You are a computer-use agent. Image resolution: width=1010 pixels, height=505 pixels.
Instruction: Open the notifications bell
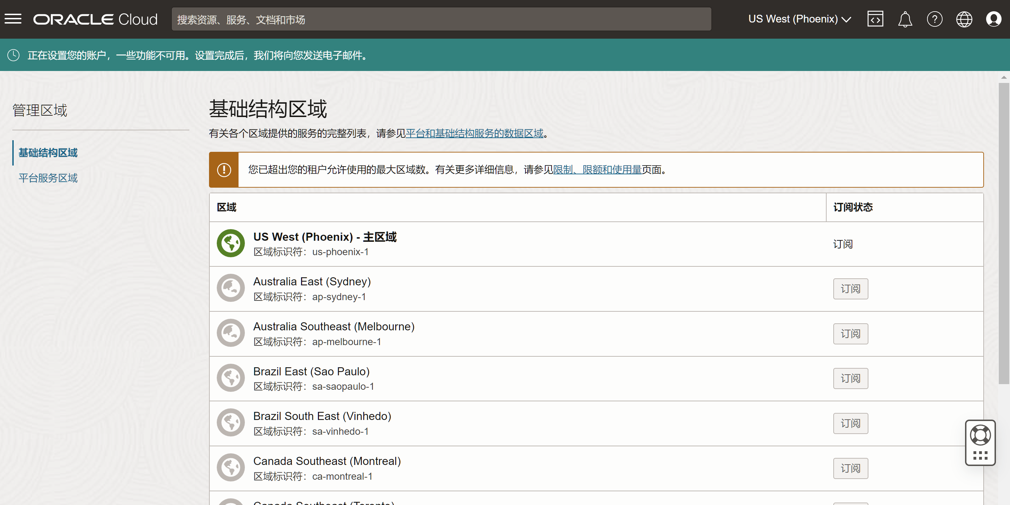(x=905, y=19)
